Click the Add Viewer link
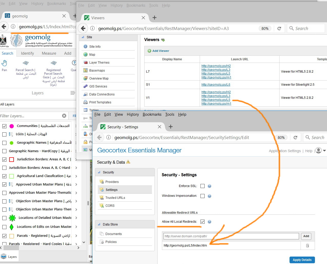Screen dimensions: 327x264 [x=158, y=51]
